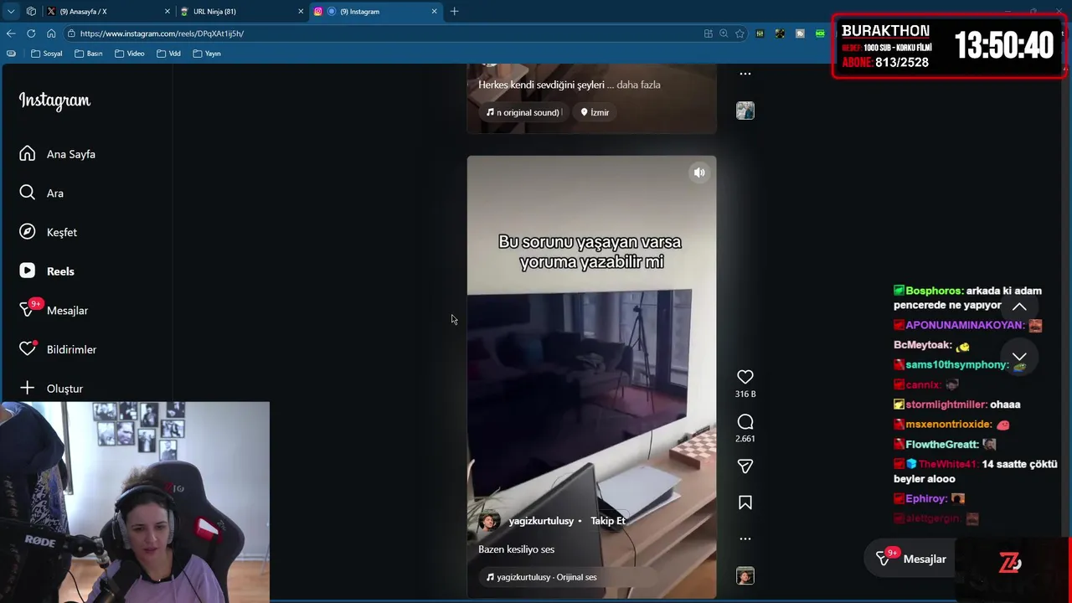Save the yagizkurtulusy reel with bookmark icon
This screenshot has width=1072, height=603.
click(745, 502)
